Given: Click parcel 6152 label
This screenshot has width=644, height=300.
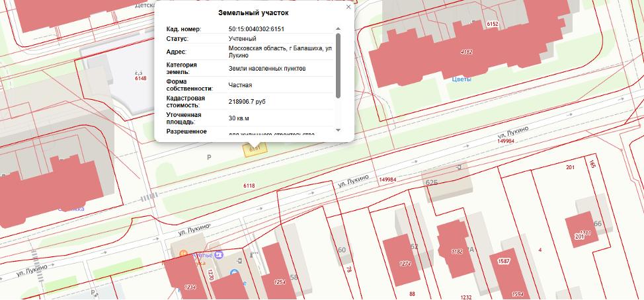Looking at the screenshot, I should (492, 24).
